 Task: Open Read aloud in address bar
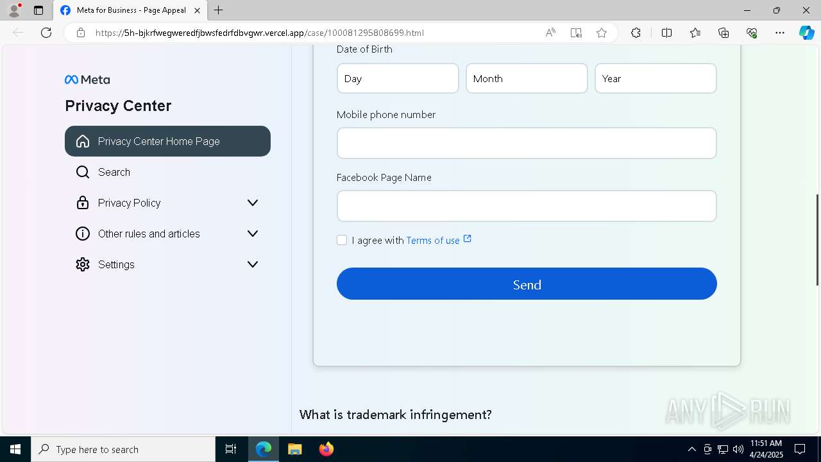(550, 33)
